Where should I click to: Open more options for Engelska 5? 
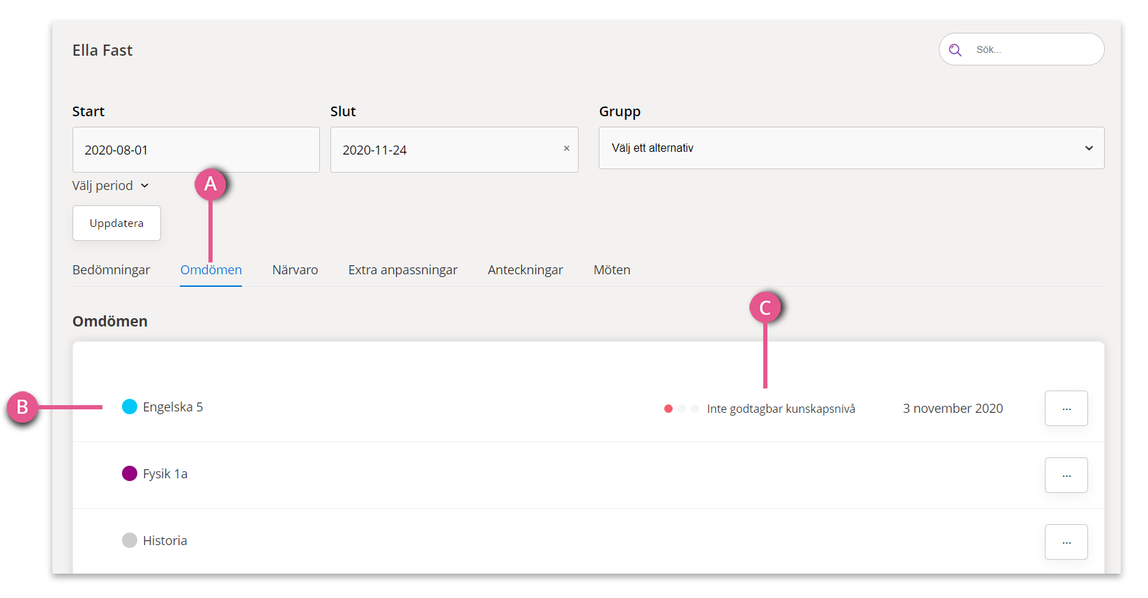pyautogui.click(x=1066, y=408)
